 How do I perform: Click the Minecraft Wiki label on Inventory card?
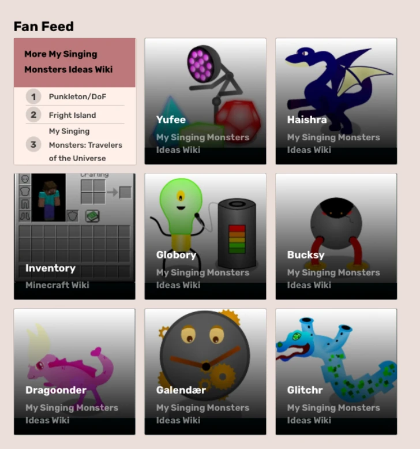click(x=57, y=285)
